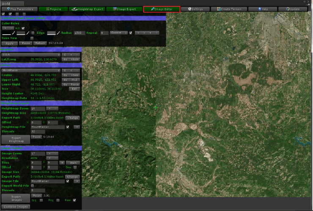Image resolution: width=313 pixels, height=211 pixels.
Task: Toggle the checkbox next to the Heightmap File field
Action: [68, 127]
